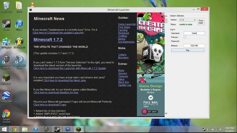The height and width of the screenshot is (133, 237).
Task: Click the Minecraft Launcher title bar icon
Action: point(30,10)
